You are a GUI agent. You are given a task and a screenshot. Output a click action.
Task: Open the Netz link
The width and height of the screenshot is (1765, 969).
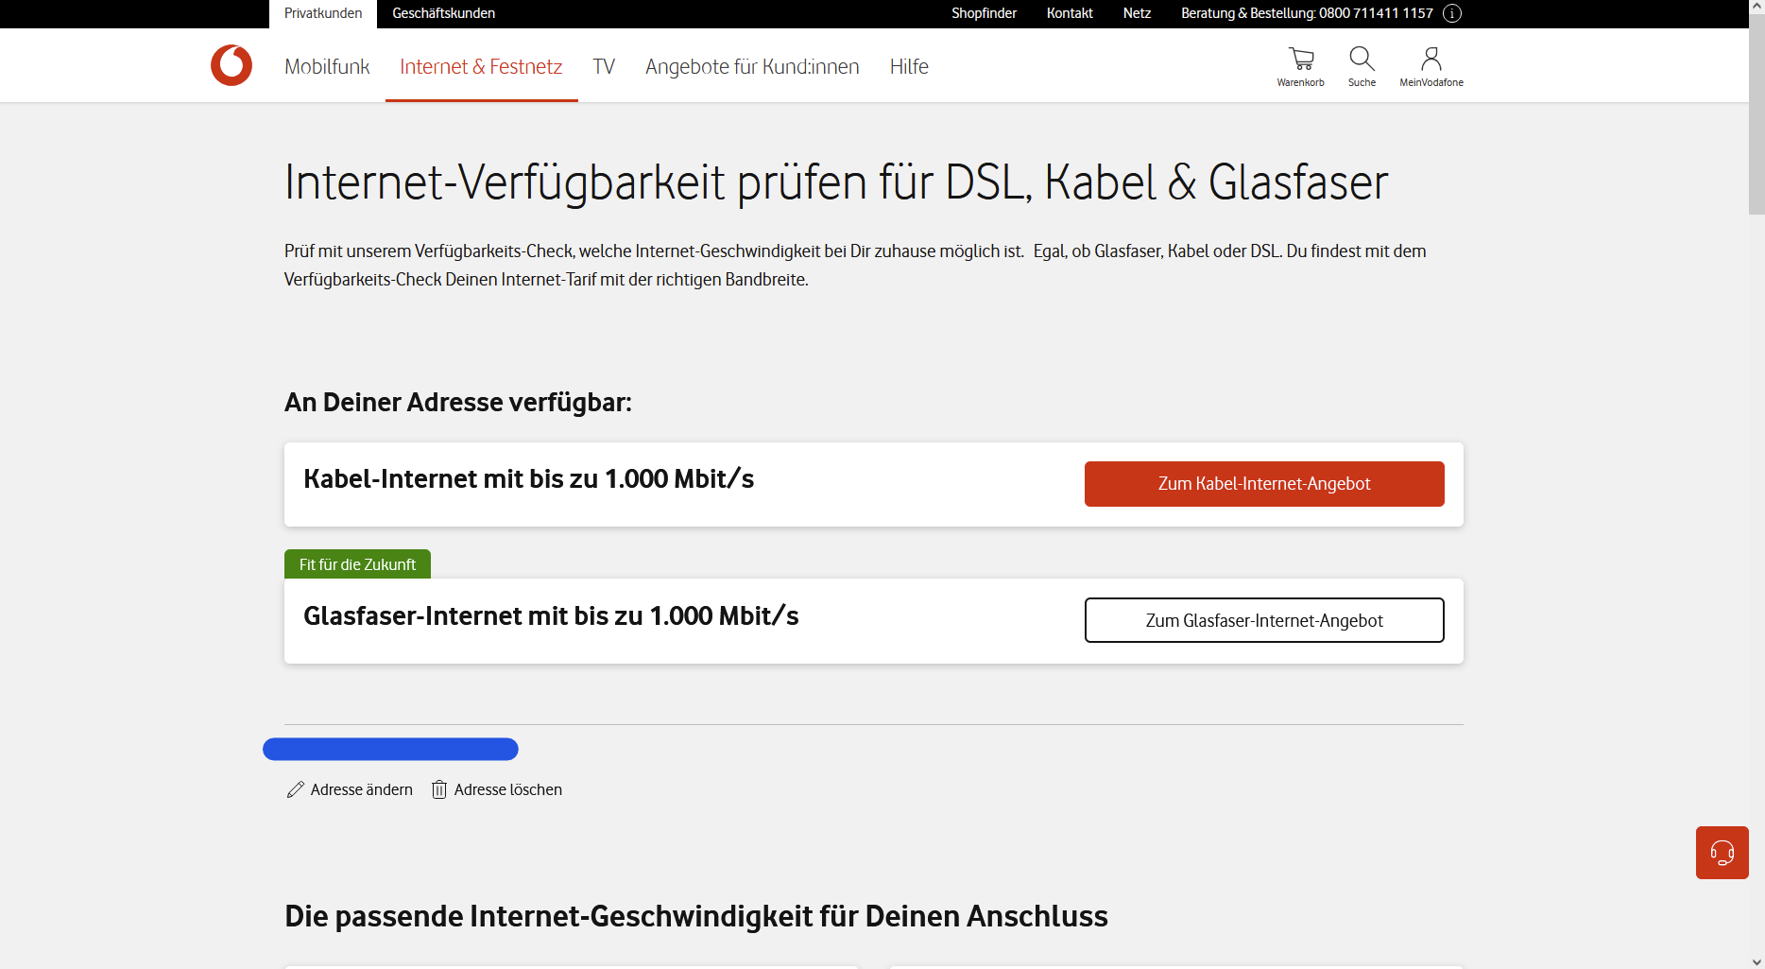(1137, 13)
